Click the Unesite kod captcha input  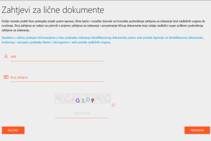point(82,113)
